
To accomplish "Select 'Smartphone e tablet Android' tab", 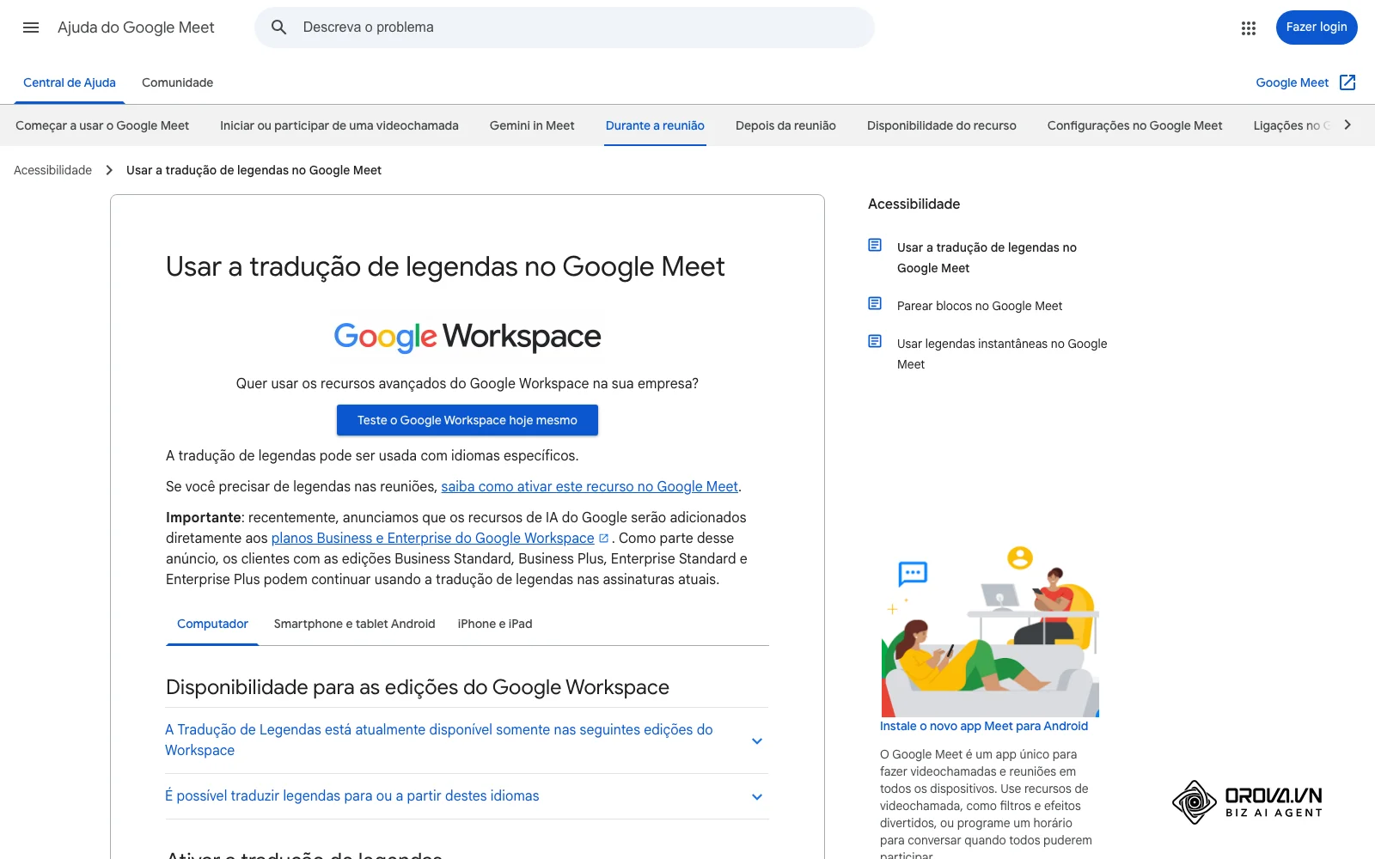I will tap(354, 624).
